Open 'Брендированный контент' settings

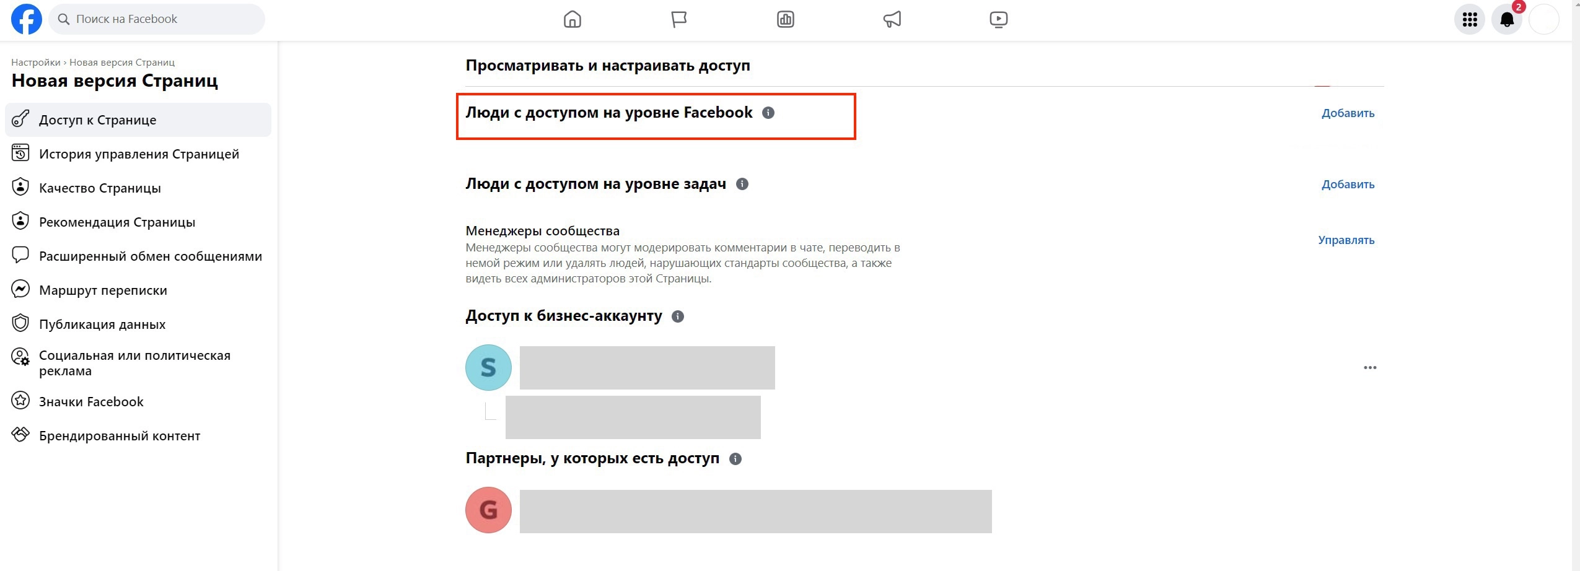[x=138, y=436]
